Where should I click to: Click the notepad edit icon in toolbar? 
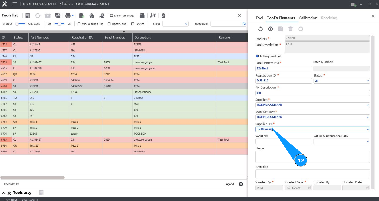163,16
